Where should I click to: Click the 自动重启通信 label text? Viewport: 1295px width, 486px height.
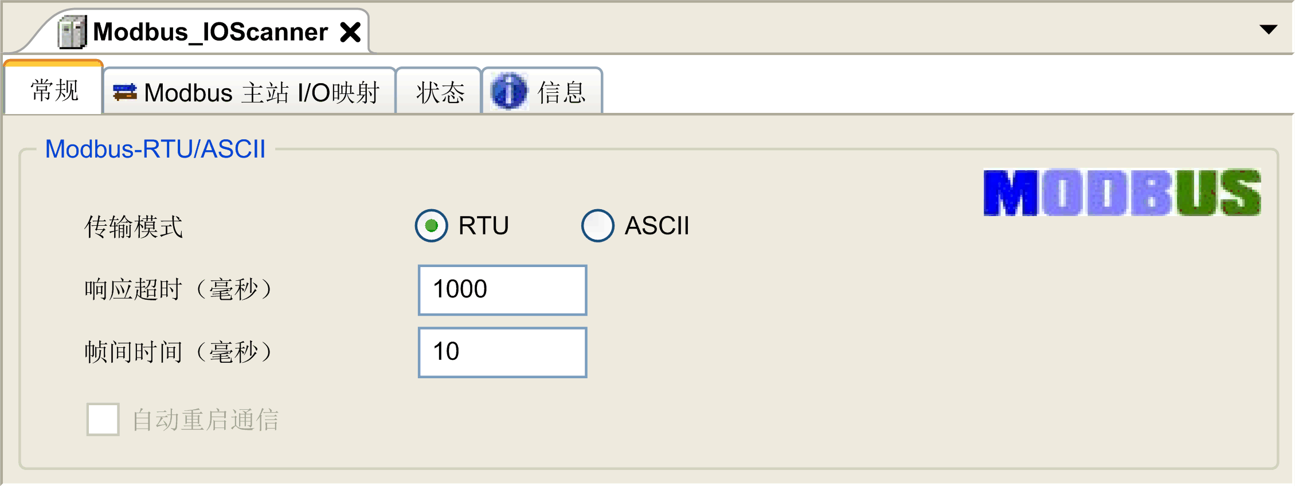[208, 419]
